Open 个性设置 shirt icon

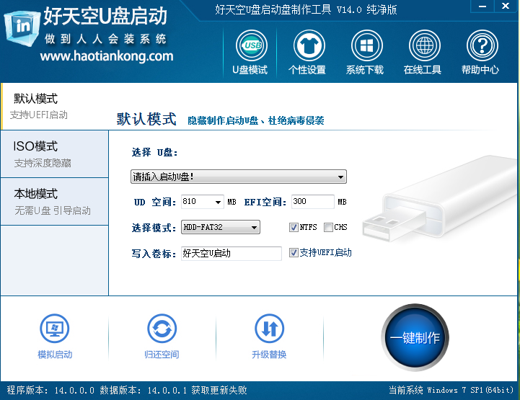point(309,45)
